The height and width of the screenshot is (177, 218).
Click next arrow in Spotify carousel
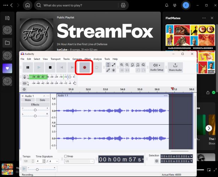coord(209,128)
